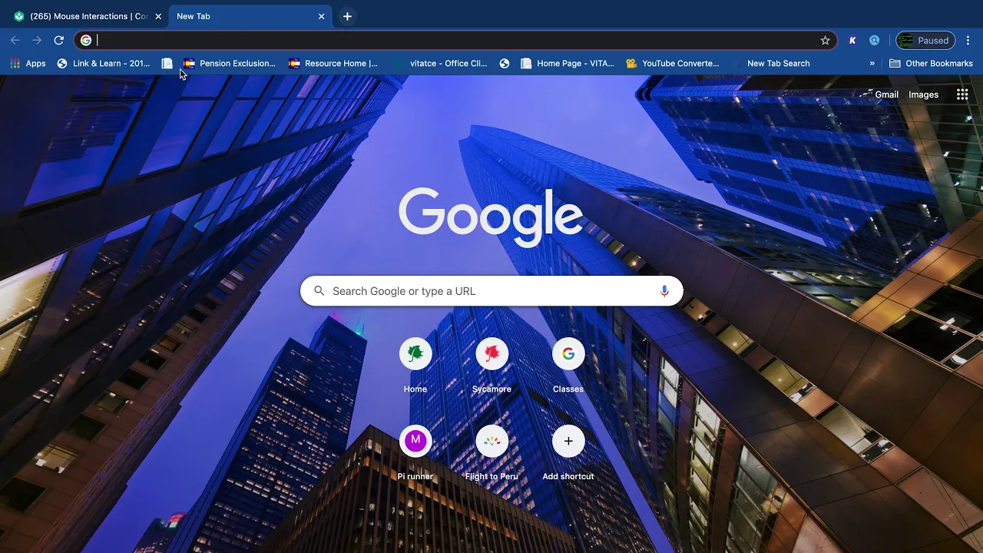The width and height of the screenshot is (983, 553).
Task: Open the Gmail link
Action: pyautogui.click(x=886, y=94)
